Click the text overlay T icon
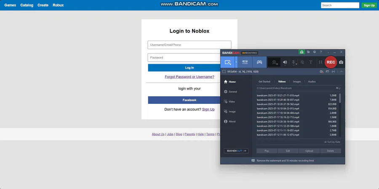Screen dimensions: 379x189 coord(311,62)
